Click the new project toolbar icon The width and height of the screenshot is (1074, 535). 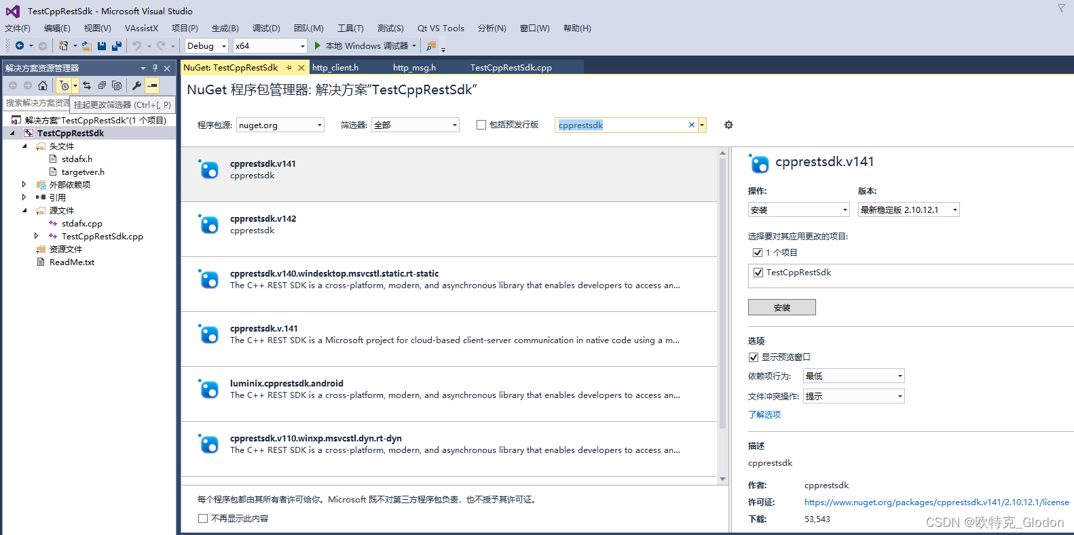pos(63,45)
